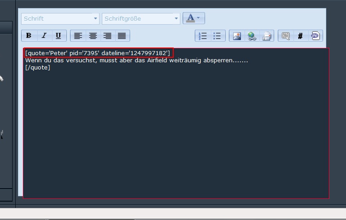This screenshot has height=220, width=346.
Task: Open the Schrift font dropdown
Action: [60, 18]
